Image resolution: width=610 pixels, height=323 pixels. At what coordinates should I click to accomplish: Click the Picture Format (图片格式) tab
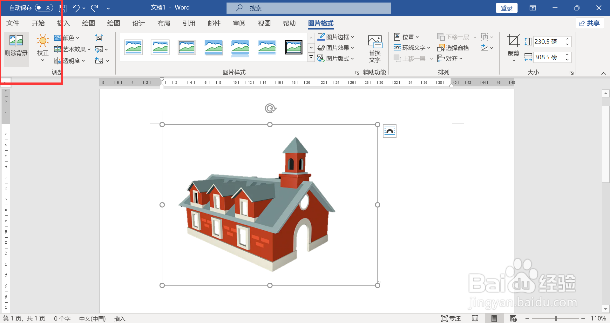click(321, 23)
